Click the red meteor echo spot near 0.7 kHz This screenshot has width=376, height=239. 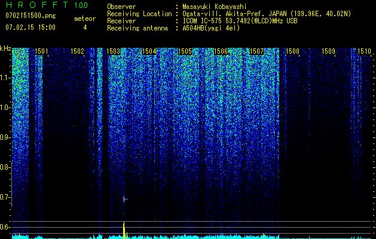pos(124,199)
